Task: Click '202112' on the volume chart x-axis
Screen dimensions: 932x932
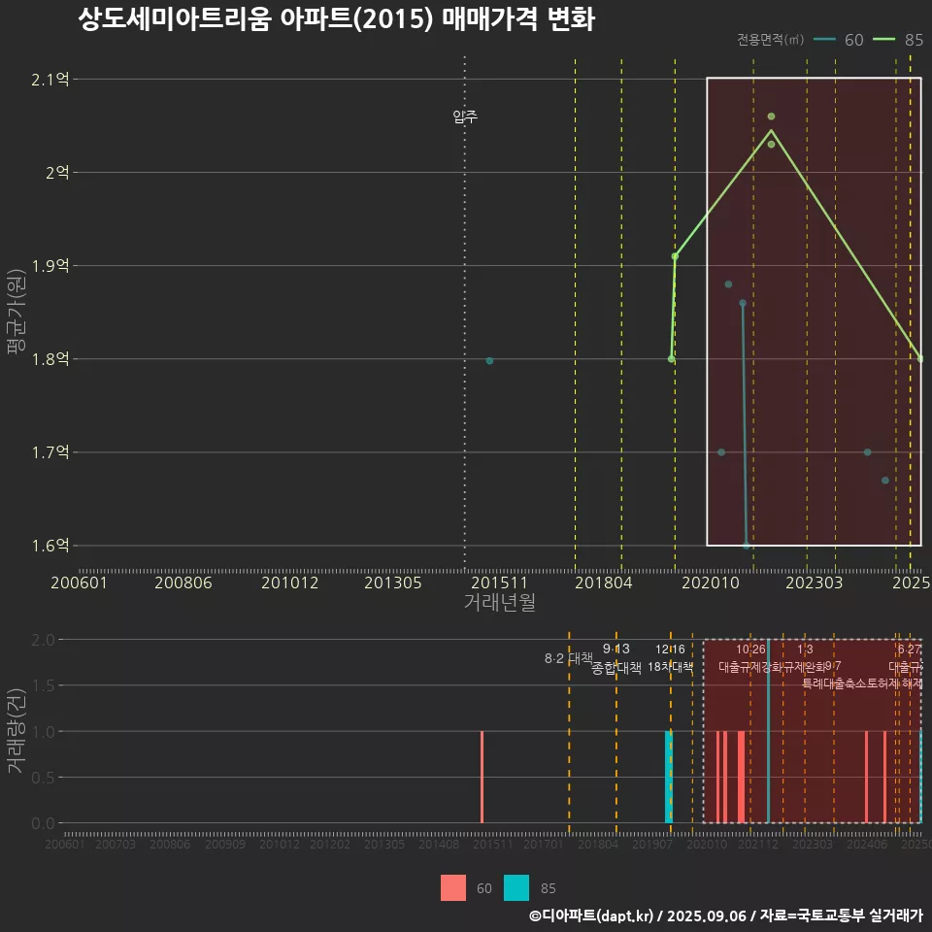Action: 758,844
